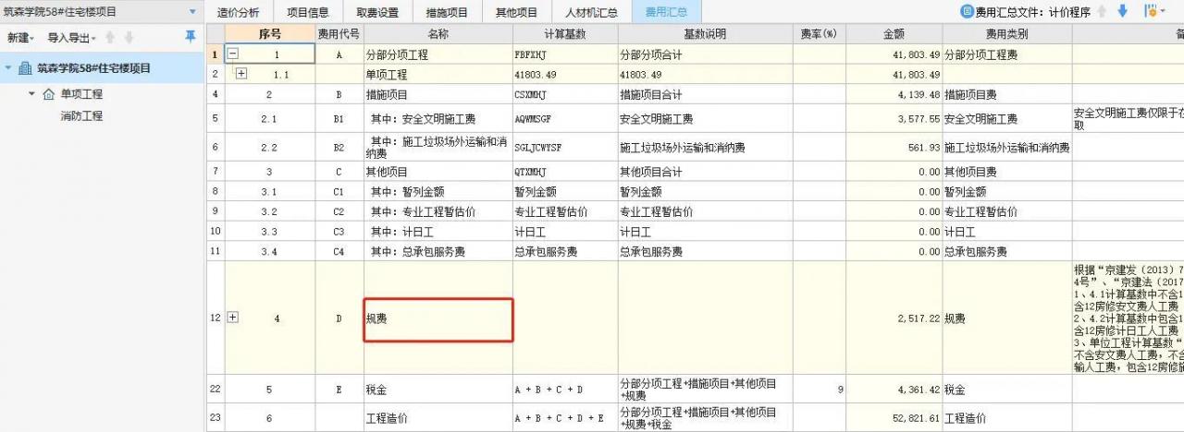This screenshot has height=432, width=1184.
Task: Select the 分部分项工程 name cell
Action: coord(438,54)
